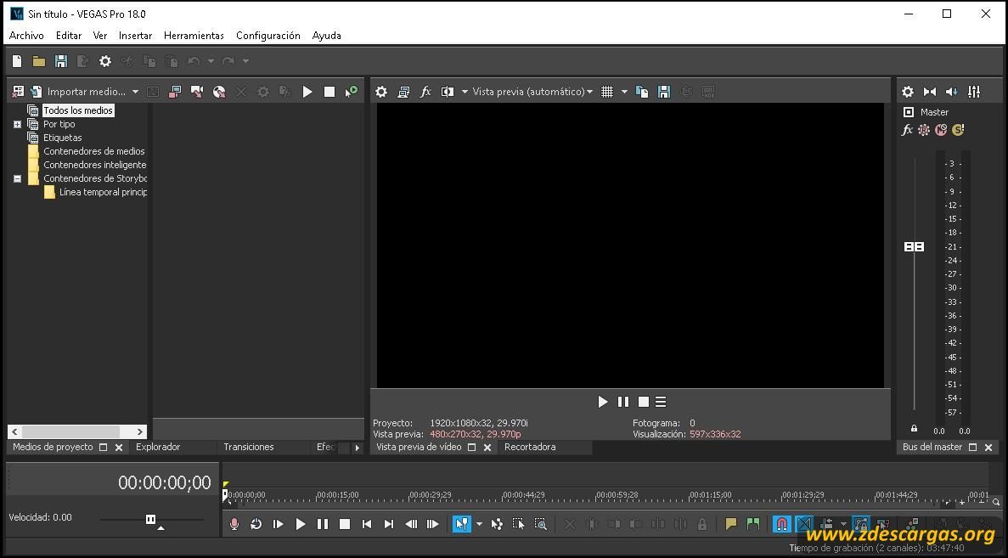Select Línea temporal principal storyboard item
The width and height of the screenshot is (1008, 558).
pos(103,192)
